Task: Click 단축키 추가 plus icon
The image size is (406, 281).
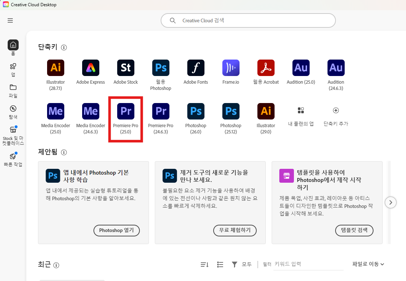Action: (336, 110)
